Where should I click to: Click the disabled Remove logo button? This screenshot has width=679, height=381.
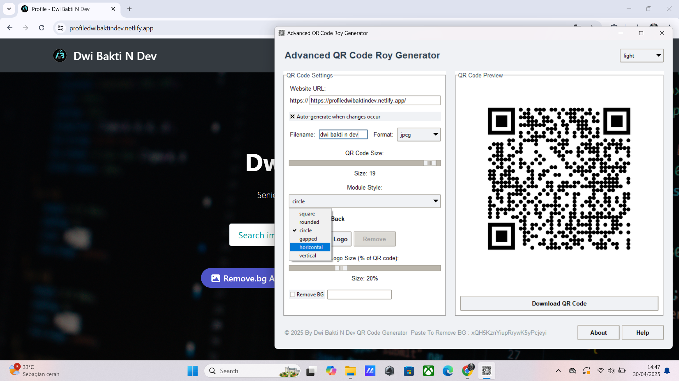coord(374,239)
